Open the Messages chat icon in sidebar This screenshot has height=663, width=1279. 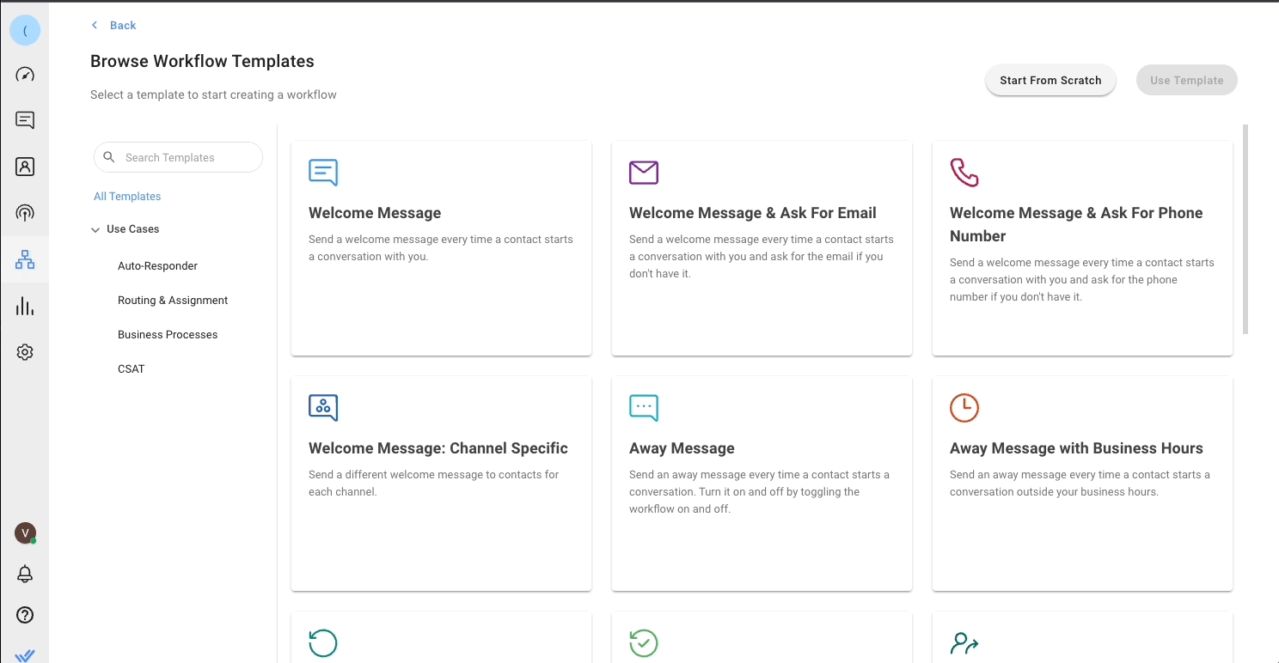[25, 120]
